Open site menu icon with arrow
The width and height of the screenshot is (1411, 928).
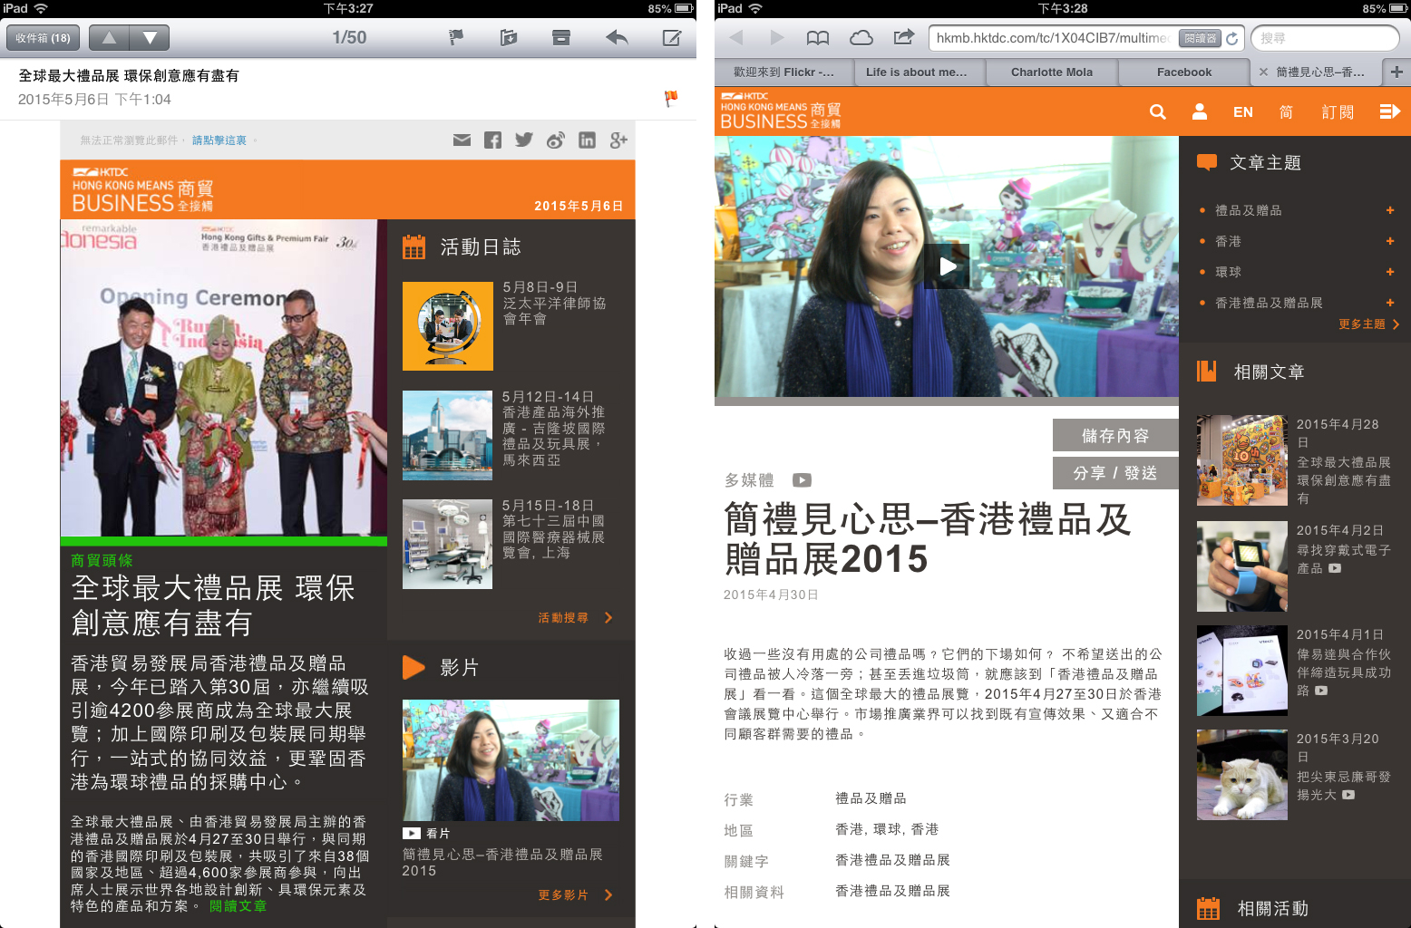[x=1389, y=111]
